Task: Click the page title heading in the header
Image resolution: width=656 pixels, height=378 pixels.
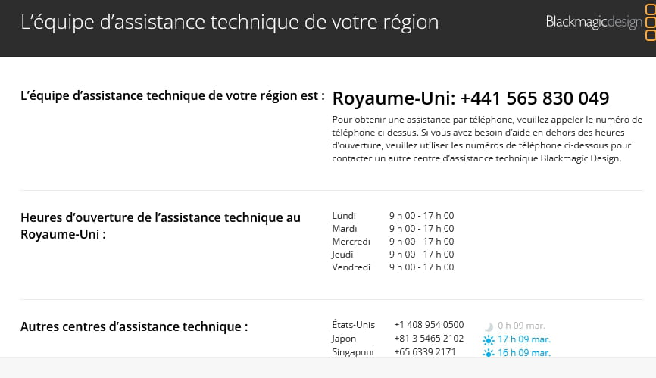Action: tap(230, 22)
